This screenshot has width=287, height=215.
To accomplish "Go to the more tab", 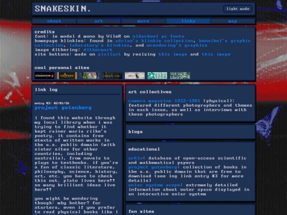I will coord(143,21).
